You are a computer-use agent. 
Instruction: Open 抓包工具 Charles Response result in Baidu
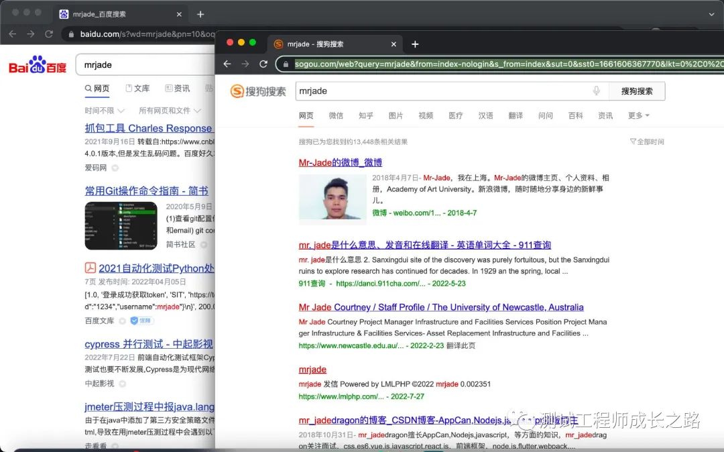pos(149,128)
